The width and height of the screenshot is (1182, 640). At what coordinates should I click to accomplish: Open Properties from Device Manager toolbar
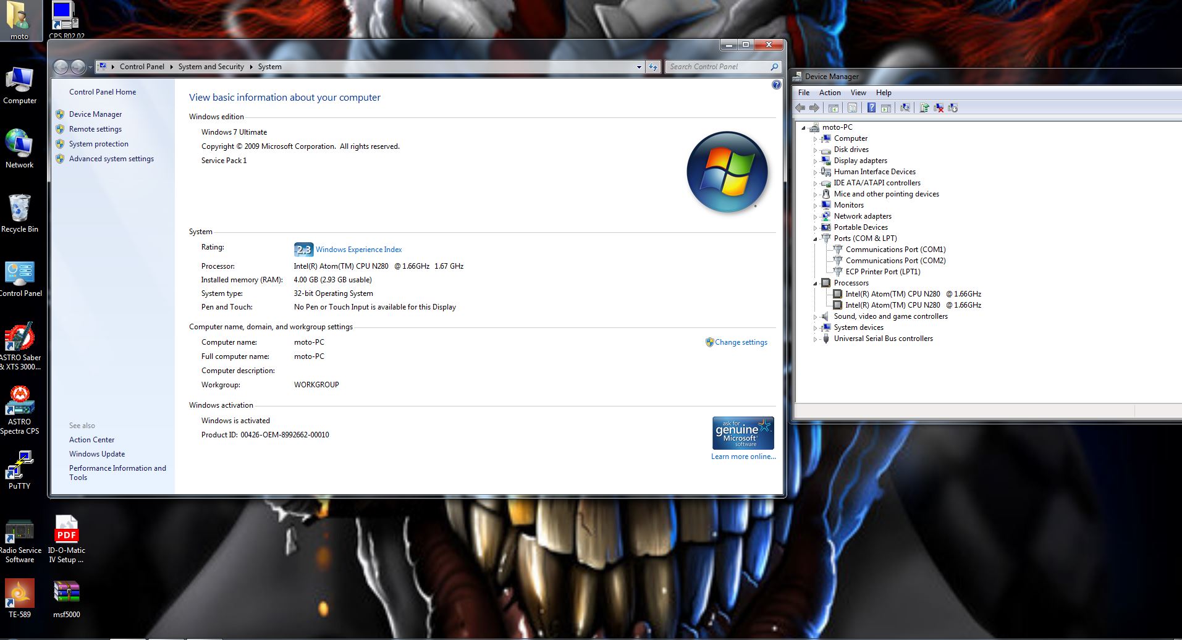coord(852,108)
